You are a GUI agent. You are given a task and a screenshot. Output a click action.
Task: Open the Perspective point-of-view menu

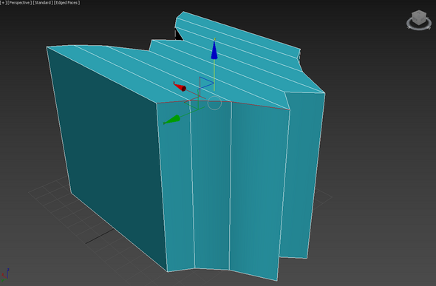coord(19,2)
